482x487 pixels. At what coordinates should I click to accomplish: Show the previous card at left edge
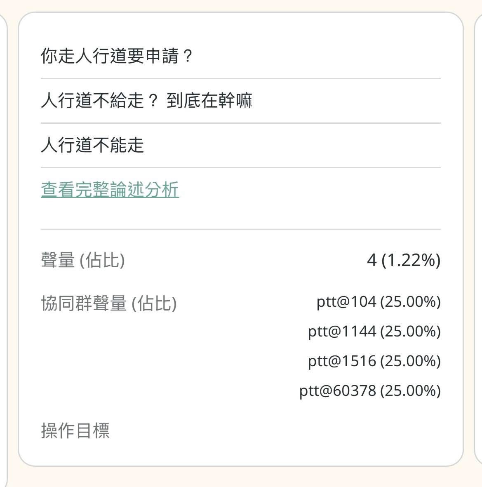(x=3, y=239)
